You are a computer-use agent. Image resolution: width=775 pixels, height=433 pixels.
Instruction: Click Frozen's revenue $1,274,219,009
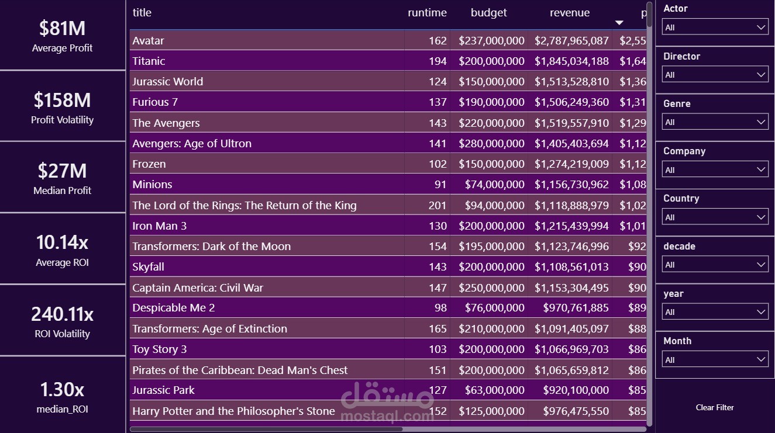coord(571,164)
